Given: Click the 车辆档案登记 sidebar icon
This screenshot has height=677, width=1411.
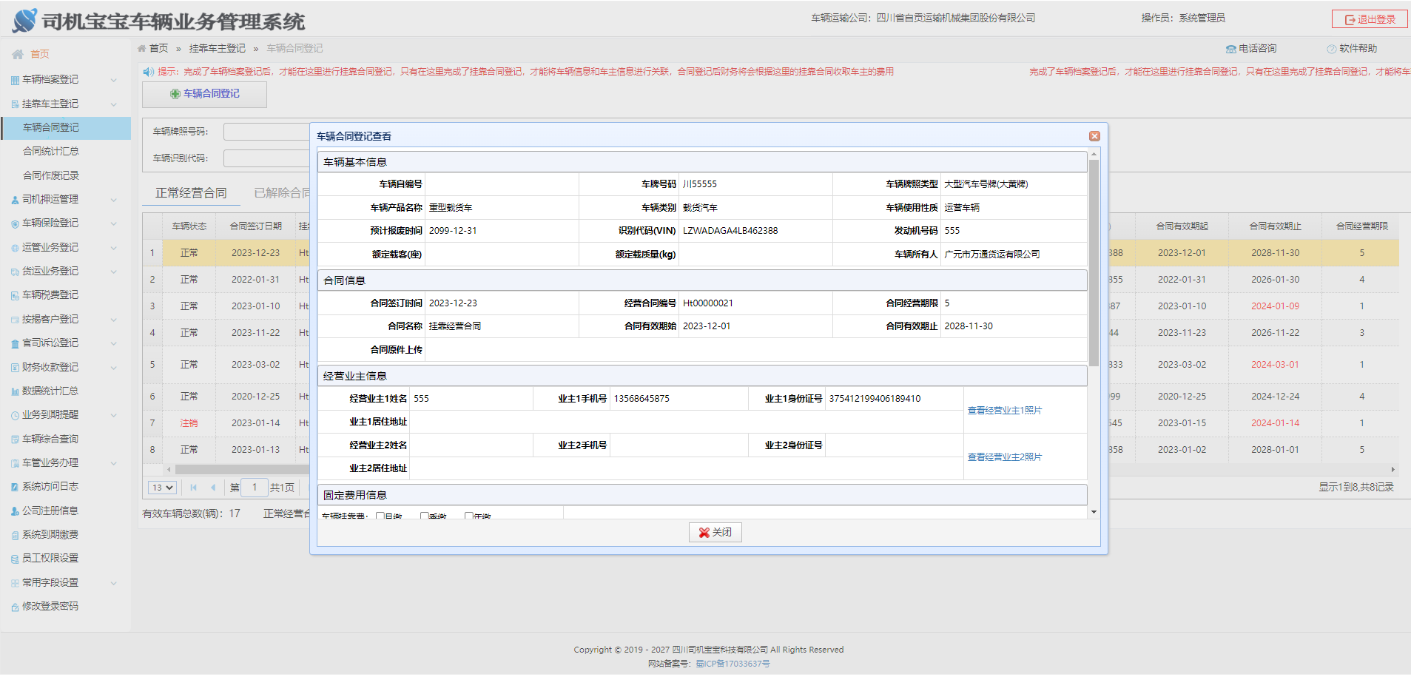Looking at the screenshot, I should pyautogui.click(x=15, y=80).
